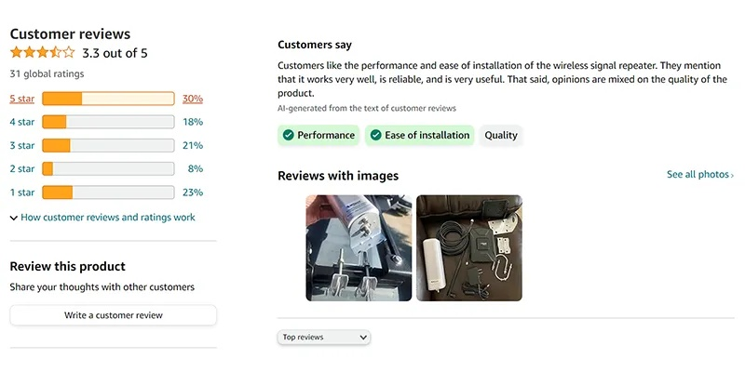Open the second review image of parts
Screen dimensions: 745x372
468,247
